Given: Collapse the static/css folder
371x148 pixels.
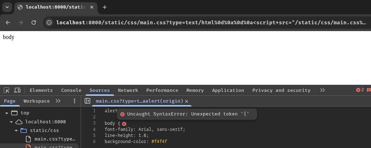Looking at the screenshot, I should [x=16, y=130].
